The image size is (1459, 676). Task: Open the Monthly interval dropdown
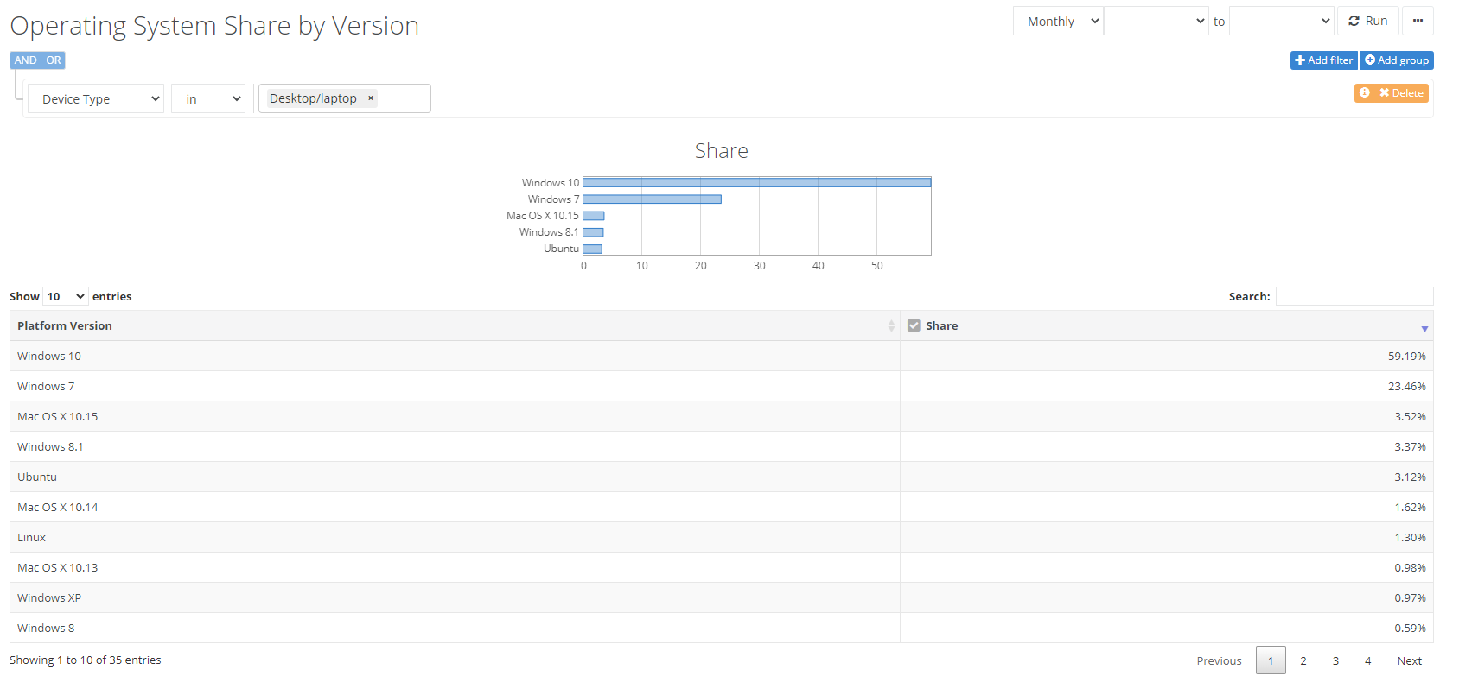click(1058, 21)
